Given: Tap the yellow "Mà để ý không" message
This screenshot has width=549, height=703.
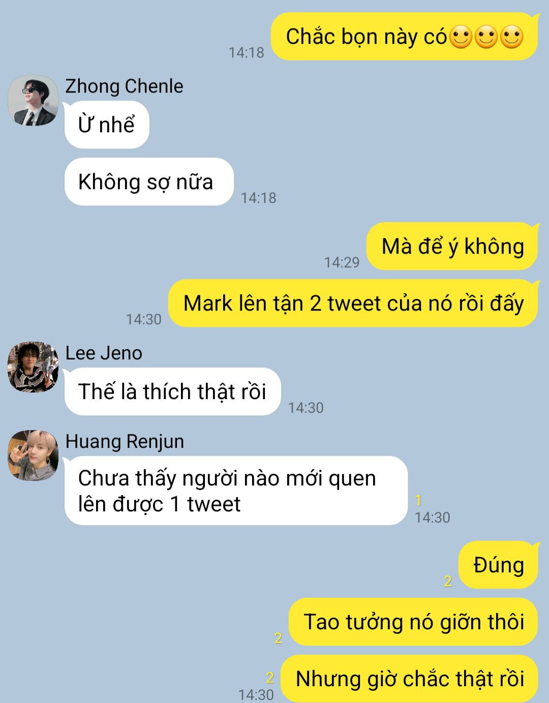Looking at the screenshot, I should click(452, 246).
